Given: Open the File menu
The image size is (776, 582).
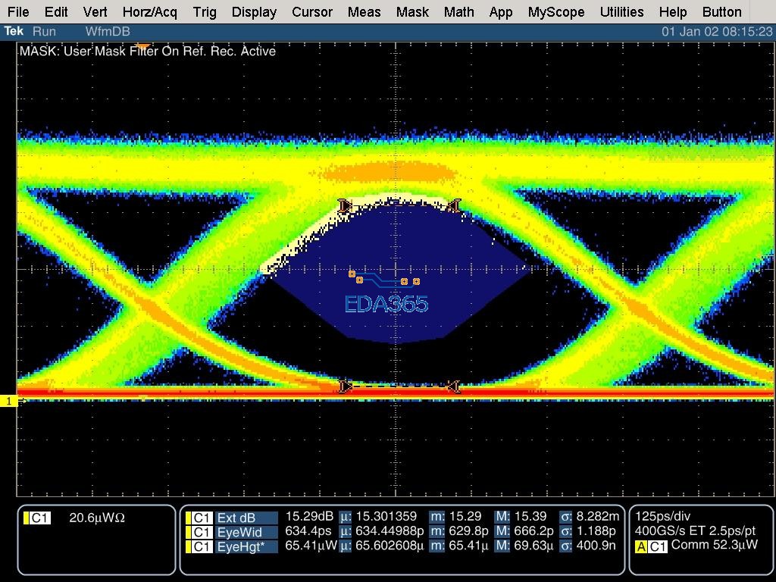Looking at the screenshot, I should pyautogui.click(x=18, y=12).
